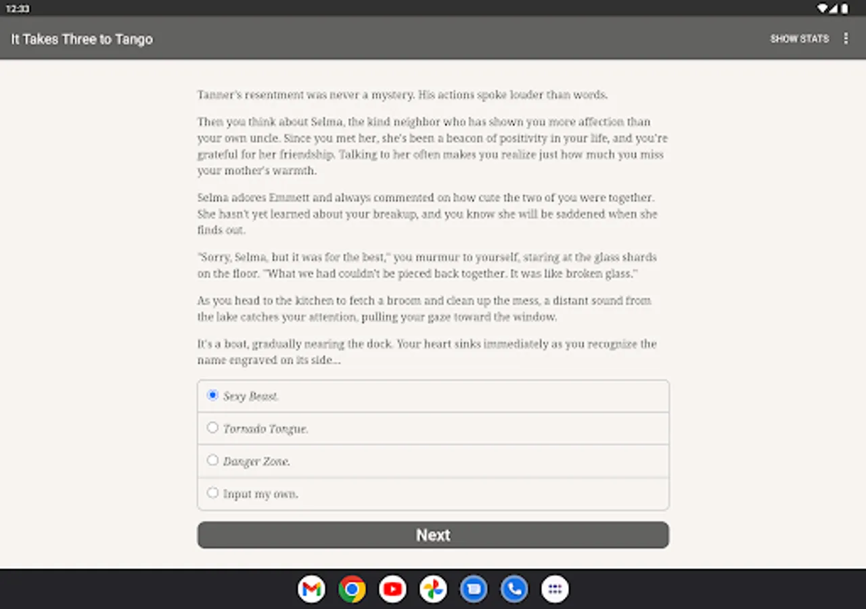Viewport: 866px width, 609px height.
Task: Open Google Photos from the taskbar
Action: pyautogui.click(x=433, y=589)
